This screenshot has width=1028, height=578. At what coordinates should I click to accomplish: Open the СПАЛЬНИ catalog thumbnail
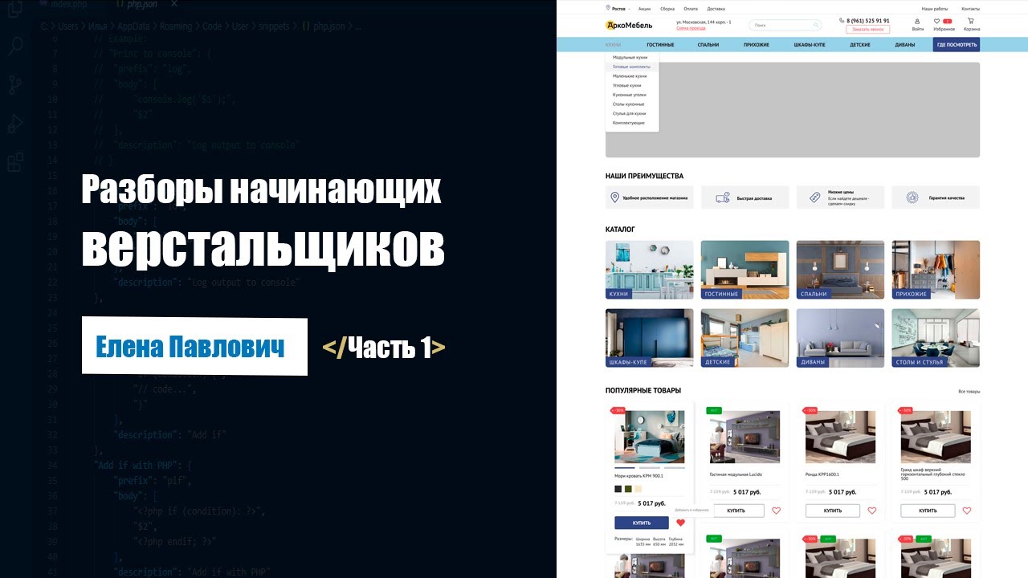pos(840,270)
